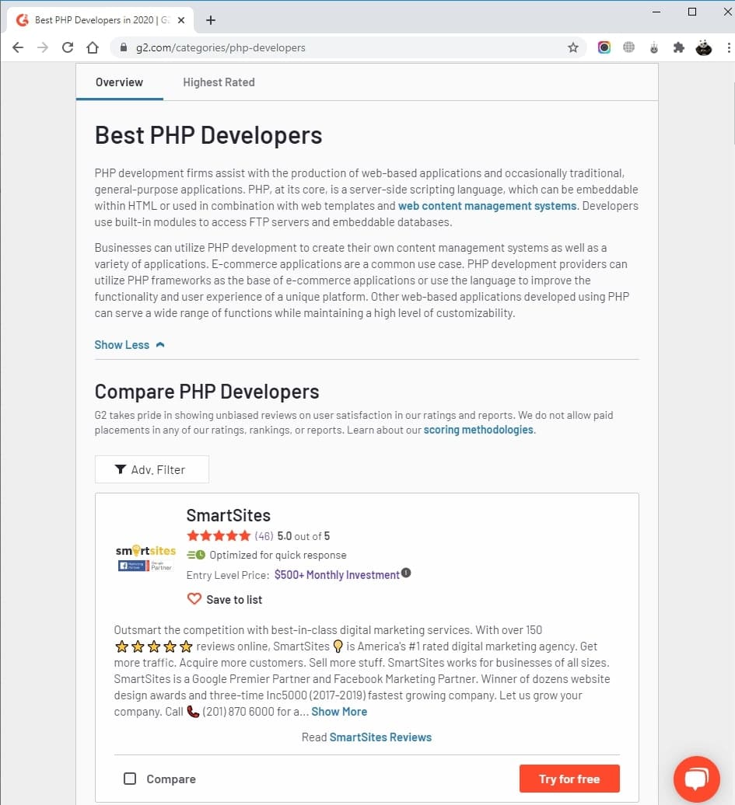The height and width of the screenshot is (805, 735).
Task: Click the SmartSites company name heading
Action: point(228,515)
